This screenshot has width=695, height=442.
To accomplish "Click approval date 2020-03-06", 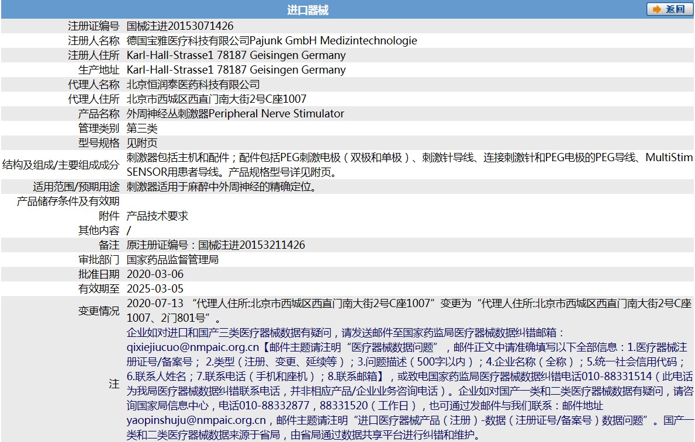I will point(155,274).
